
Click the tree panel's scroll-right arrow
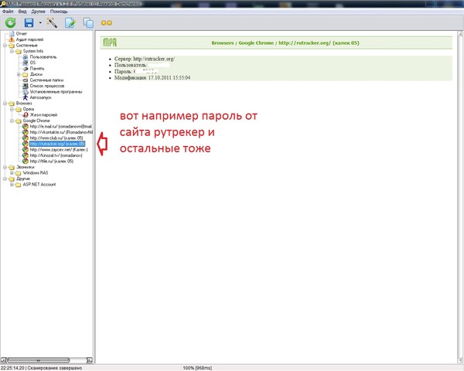(90, 360)
